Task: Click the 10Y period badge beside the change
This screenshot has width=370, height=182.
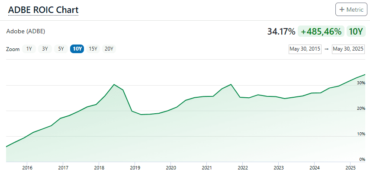Action: [356, 32]
